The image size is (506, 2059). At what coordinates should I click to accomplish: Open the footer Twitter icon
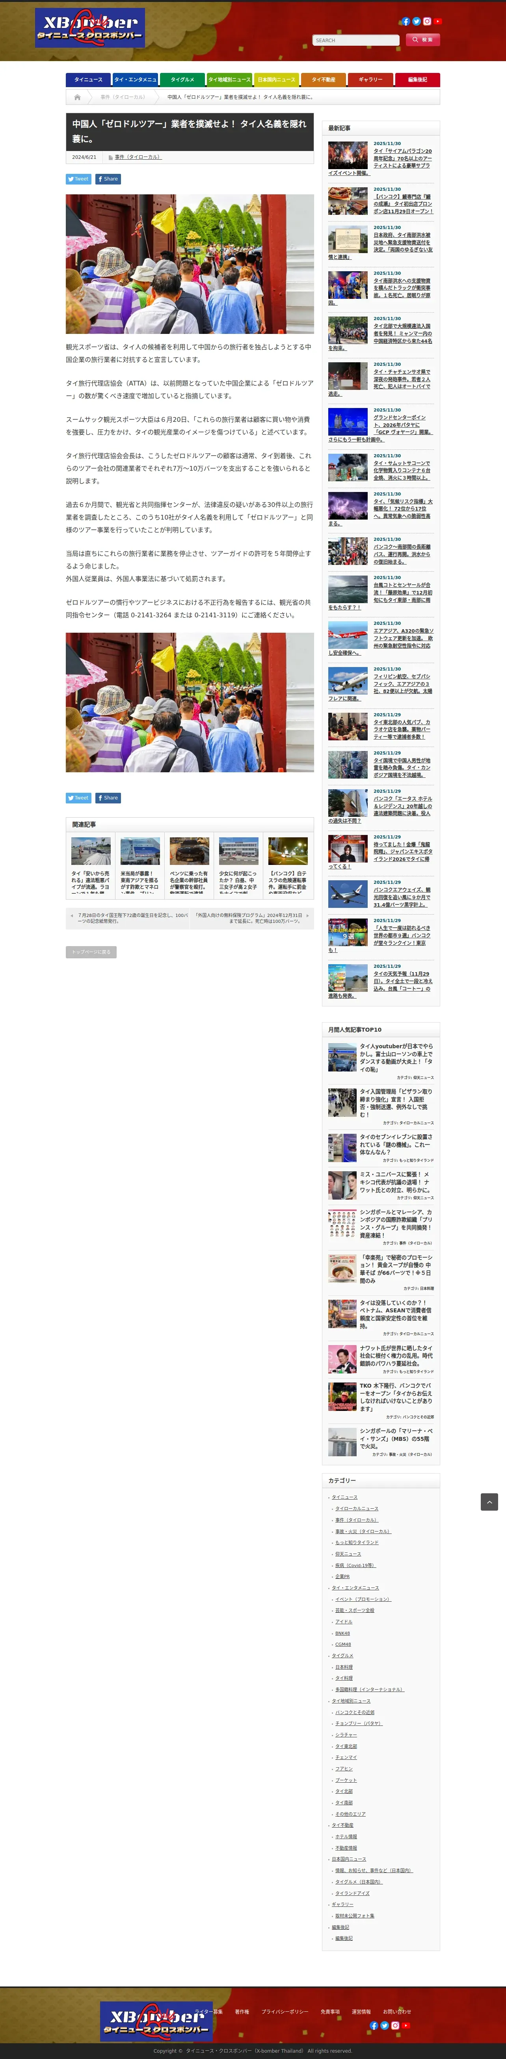(385, 2025)
